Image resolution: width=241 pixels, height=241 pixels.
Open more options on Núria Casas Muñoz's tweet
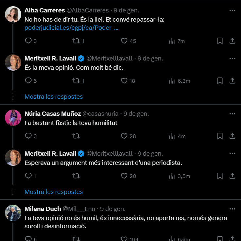[232, 114]
